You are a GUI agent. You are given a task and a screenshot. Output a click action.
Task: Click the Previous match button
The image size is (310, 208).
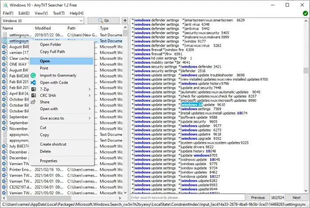258,197
